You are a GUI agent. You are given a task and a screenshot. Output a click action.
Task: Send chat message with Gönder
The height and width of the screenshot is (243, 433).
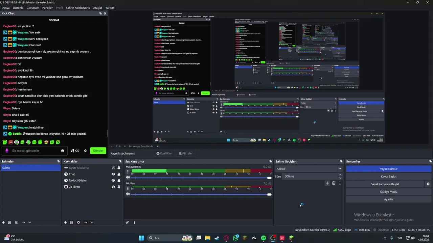click(x=98, y=151)
